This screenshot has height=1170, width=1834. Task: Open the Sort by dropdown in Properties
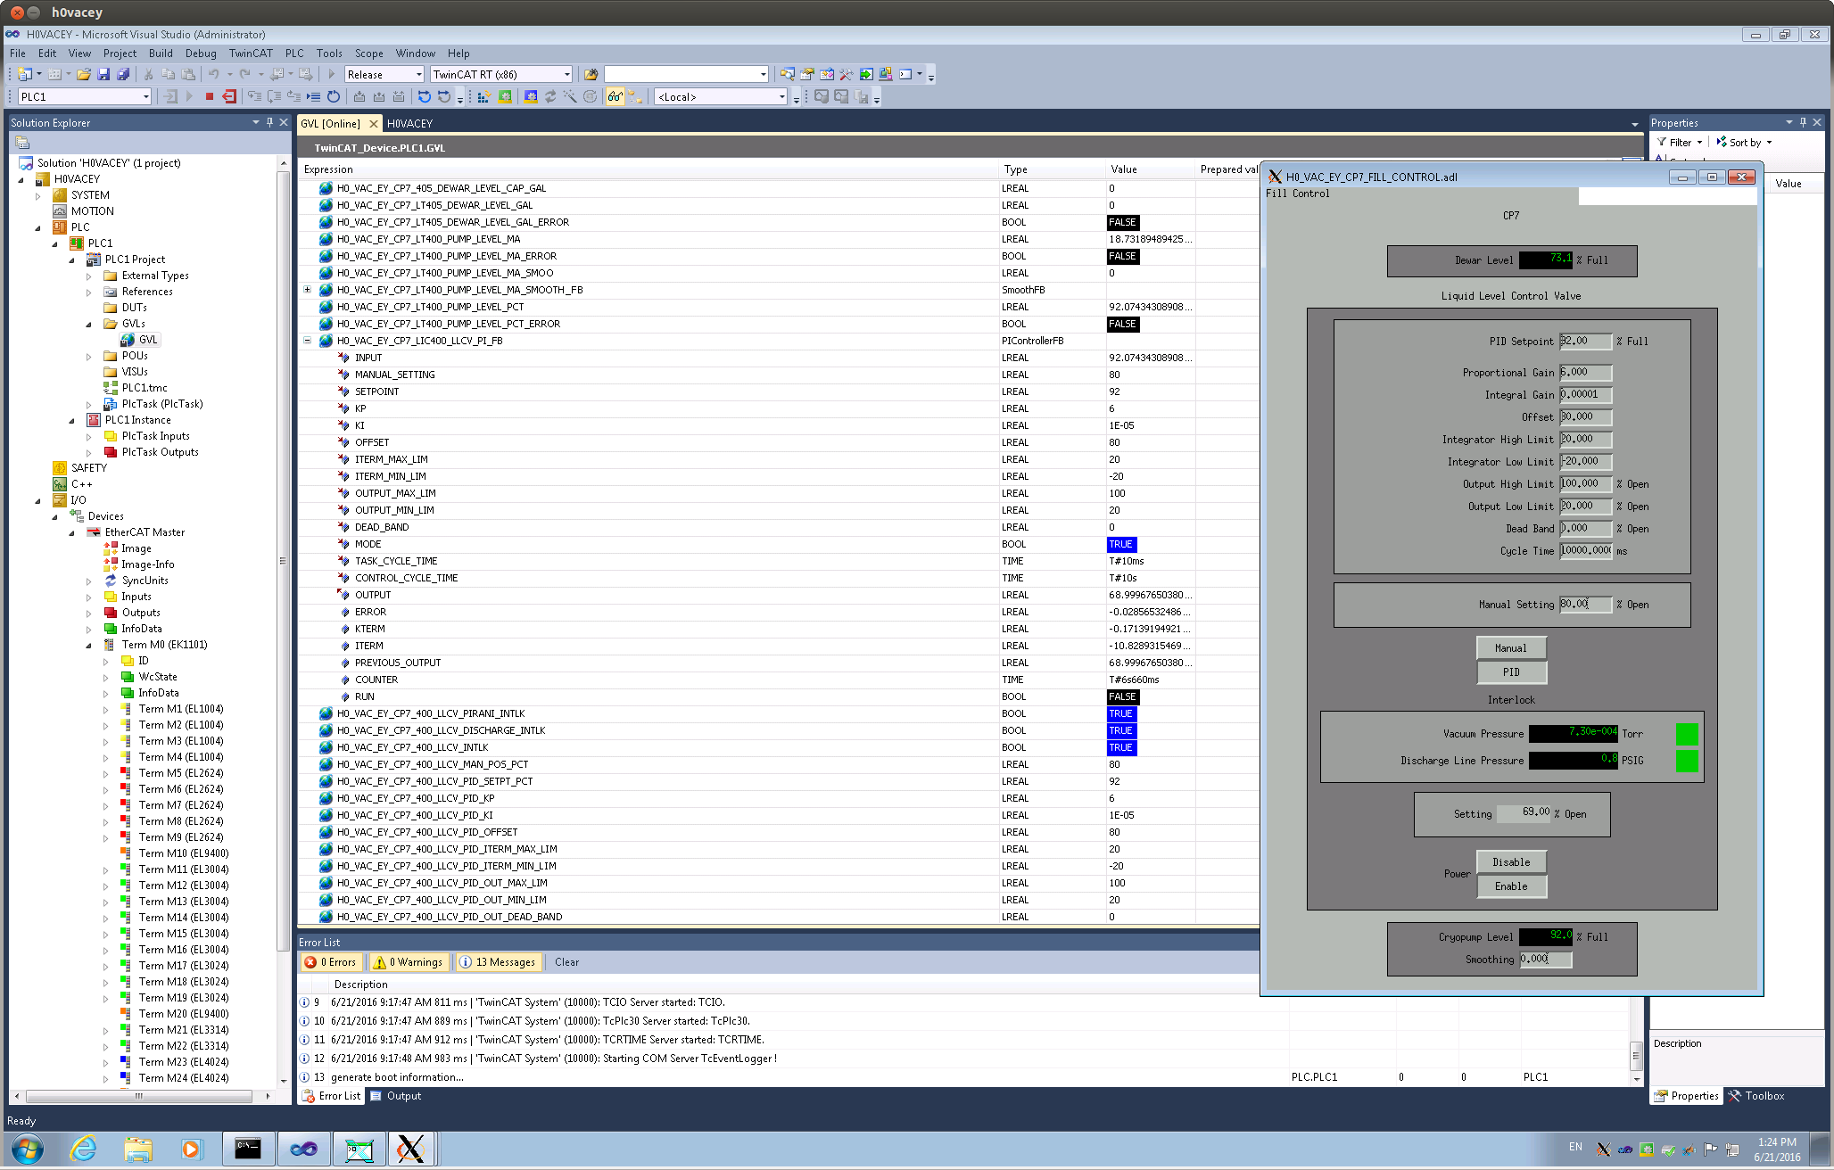1745,142
